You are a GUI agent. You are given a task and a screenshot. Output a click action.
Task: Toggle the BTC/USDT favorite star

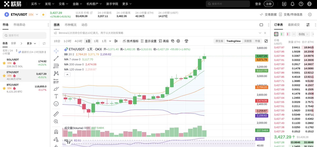(4, 88)
